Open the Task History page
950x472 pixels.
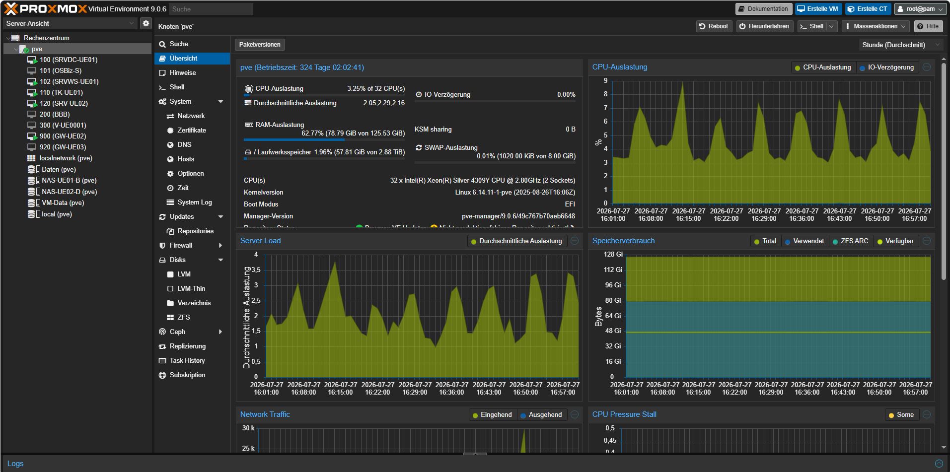tap(192, 361)
